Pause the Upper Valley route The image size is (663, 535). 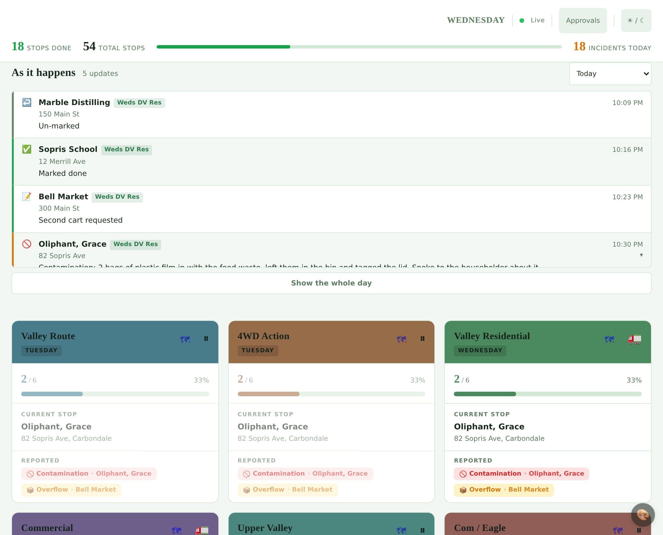(422, 530)
